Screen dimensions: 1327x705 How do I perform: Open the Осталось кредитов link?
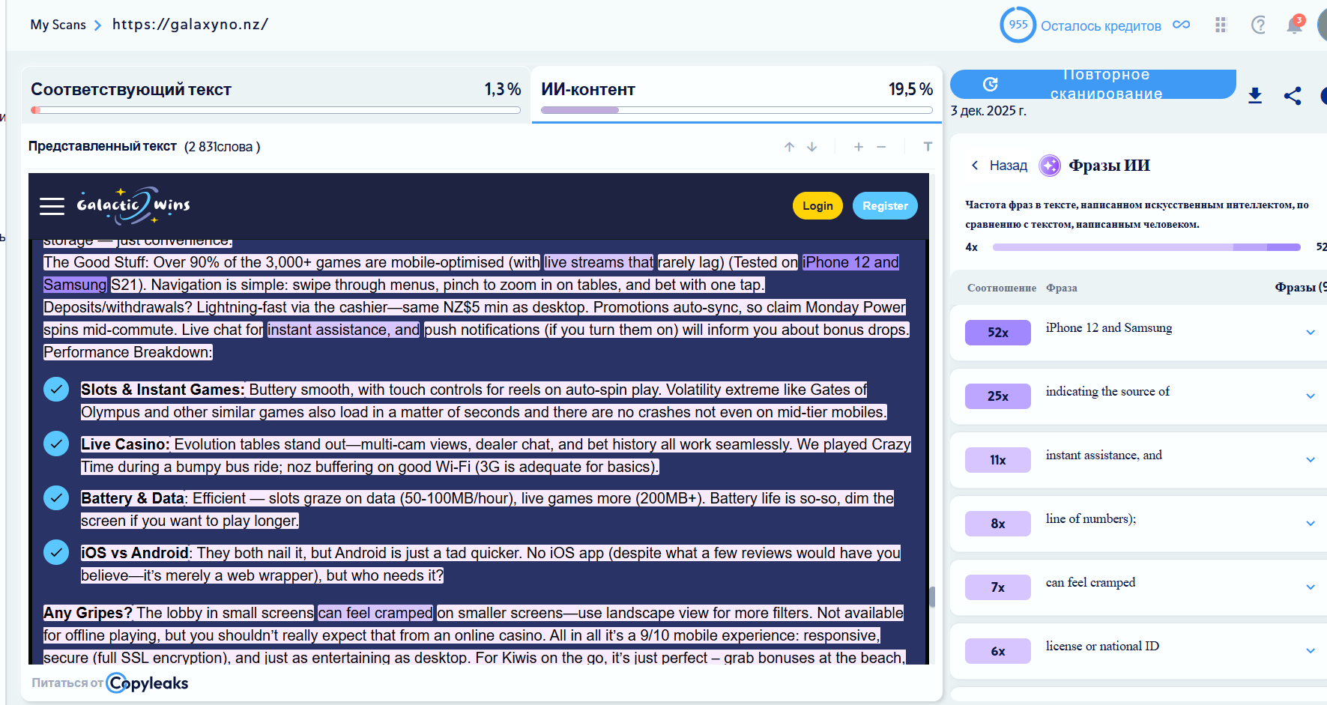1101,26
